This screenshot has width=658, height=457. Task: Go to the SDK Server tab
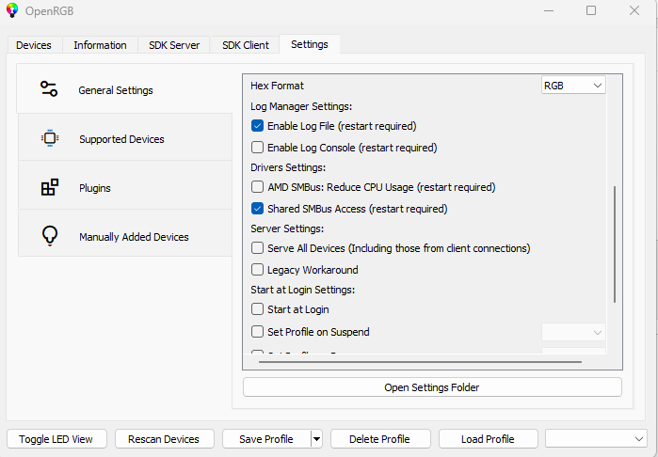[x=174, y=45]
